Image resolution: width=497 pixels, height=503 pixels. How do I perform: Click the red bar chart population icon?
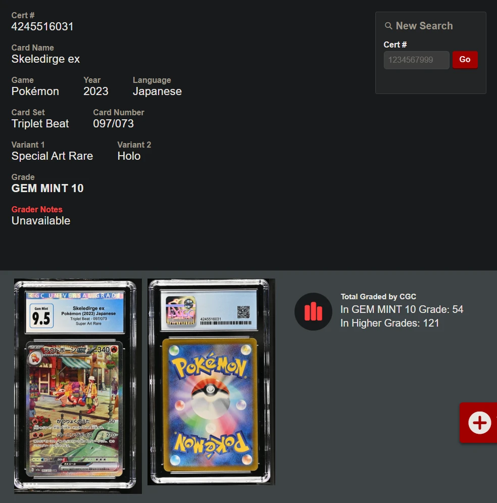click(313, 311)
